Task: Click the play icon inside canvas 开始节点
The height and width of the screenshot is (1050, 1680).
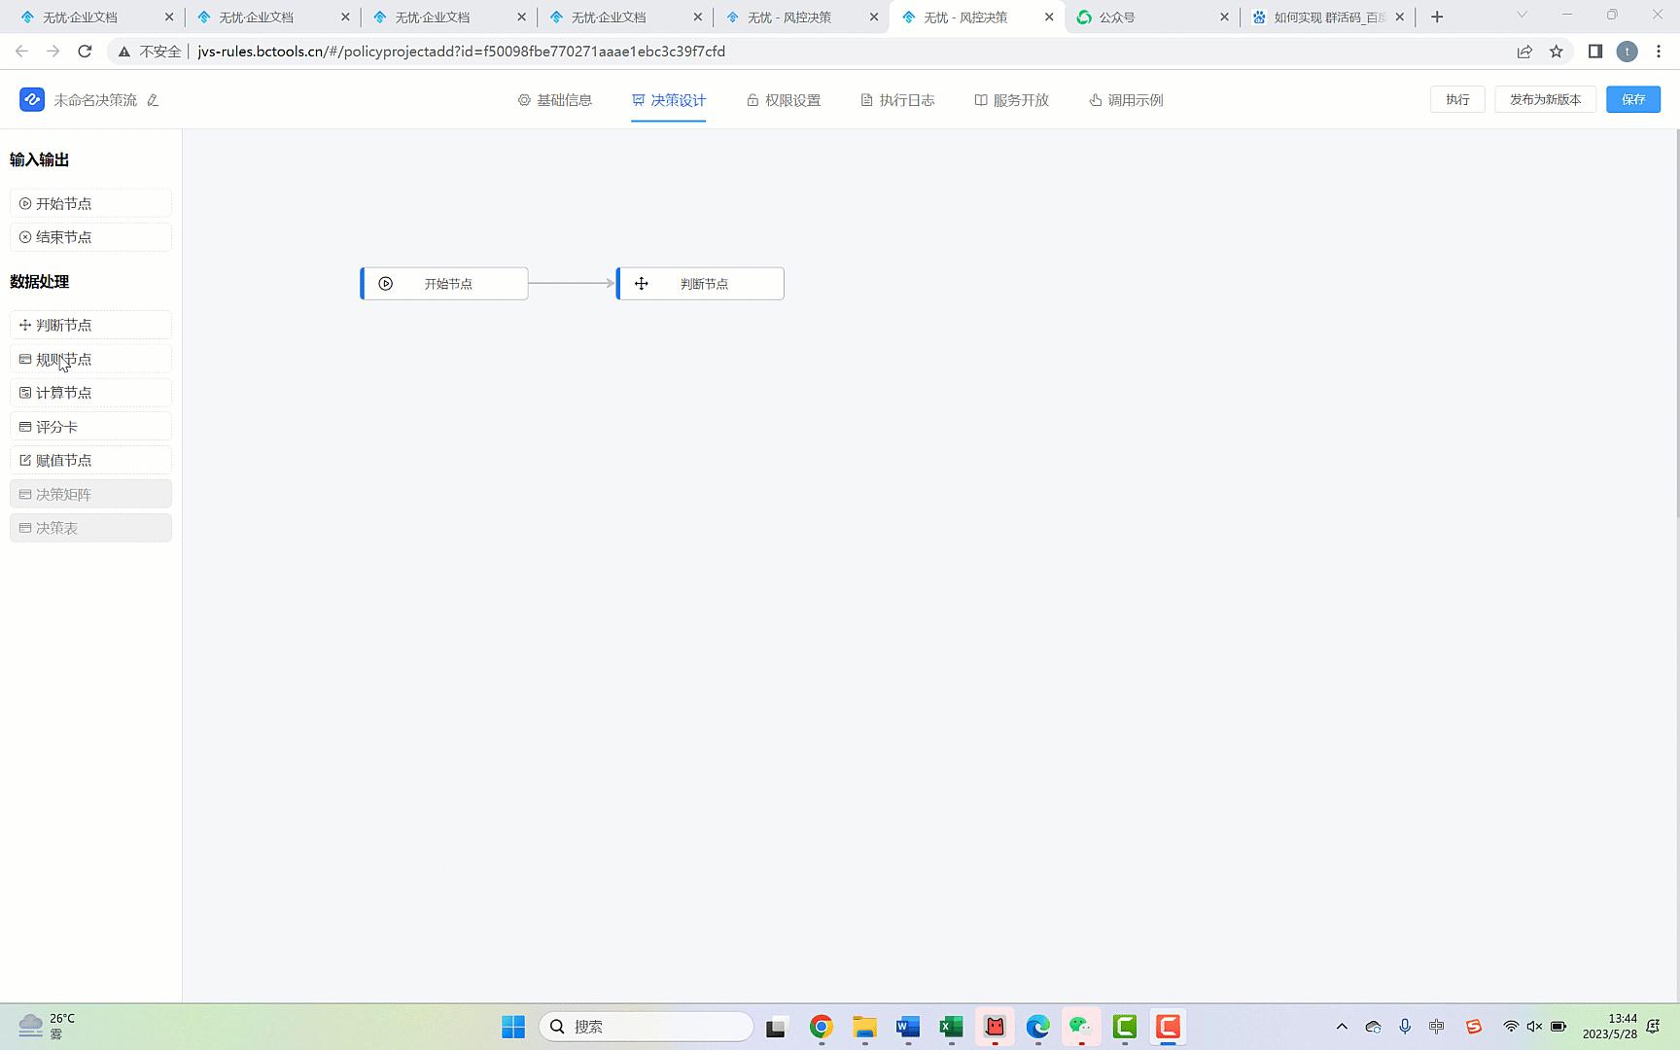Action: [386, 284]
